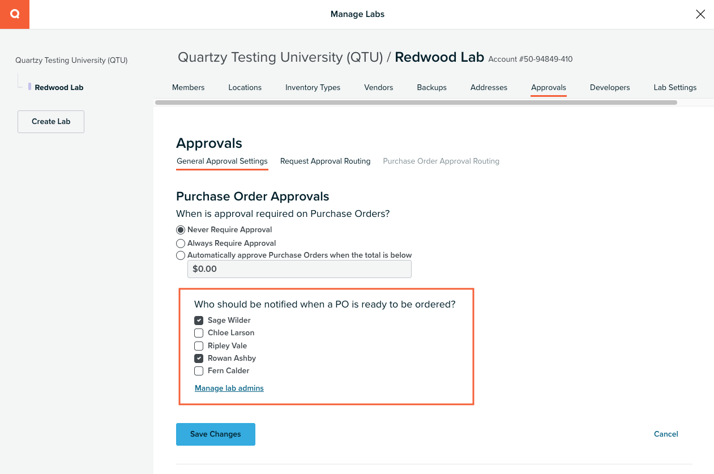Switch to Inventory Types tab
Image resolution: width=714 pixels, height=474 pixels.
tap(313, 88)
